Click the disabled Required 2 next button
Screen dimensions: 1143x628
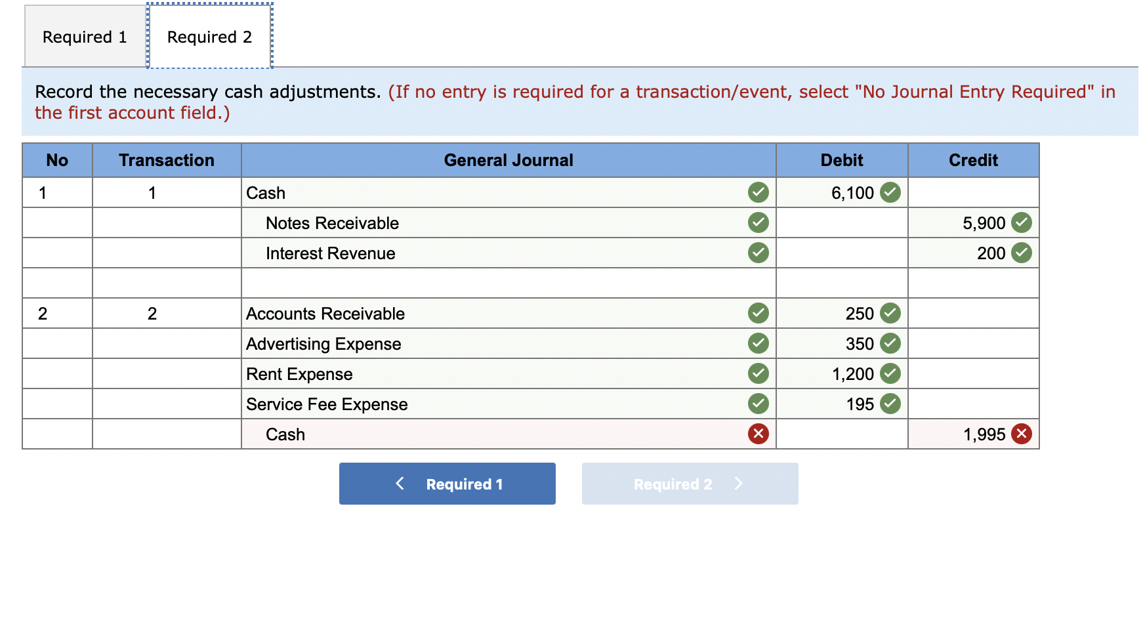coord(690,484)
